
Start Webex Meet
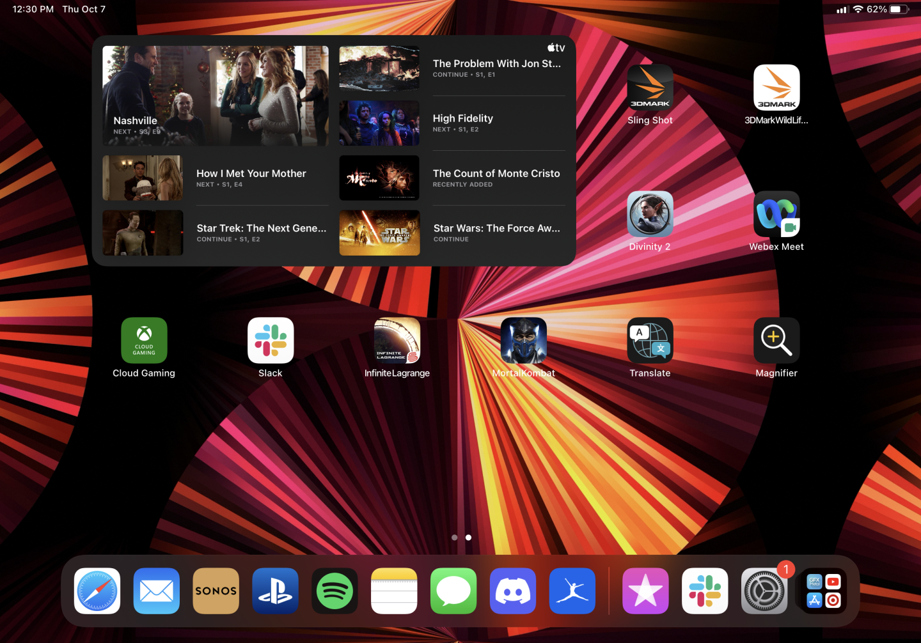click(x=776, y=214)
